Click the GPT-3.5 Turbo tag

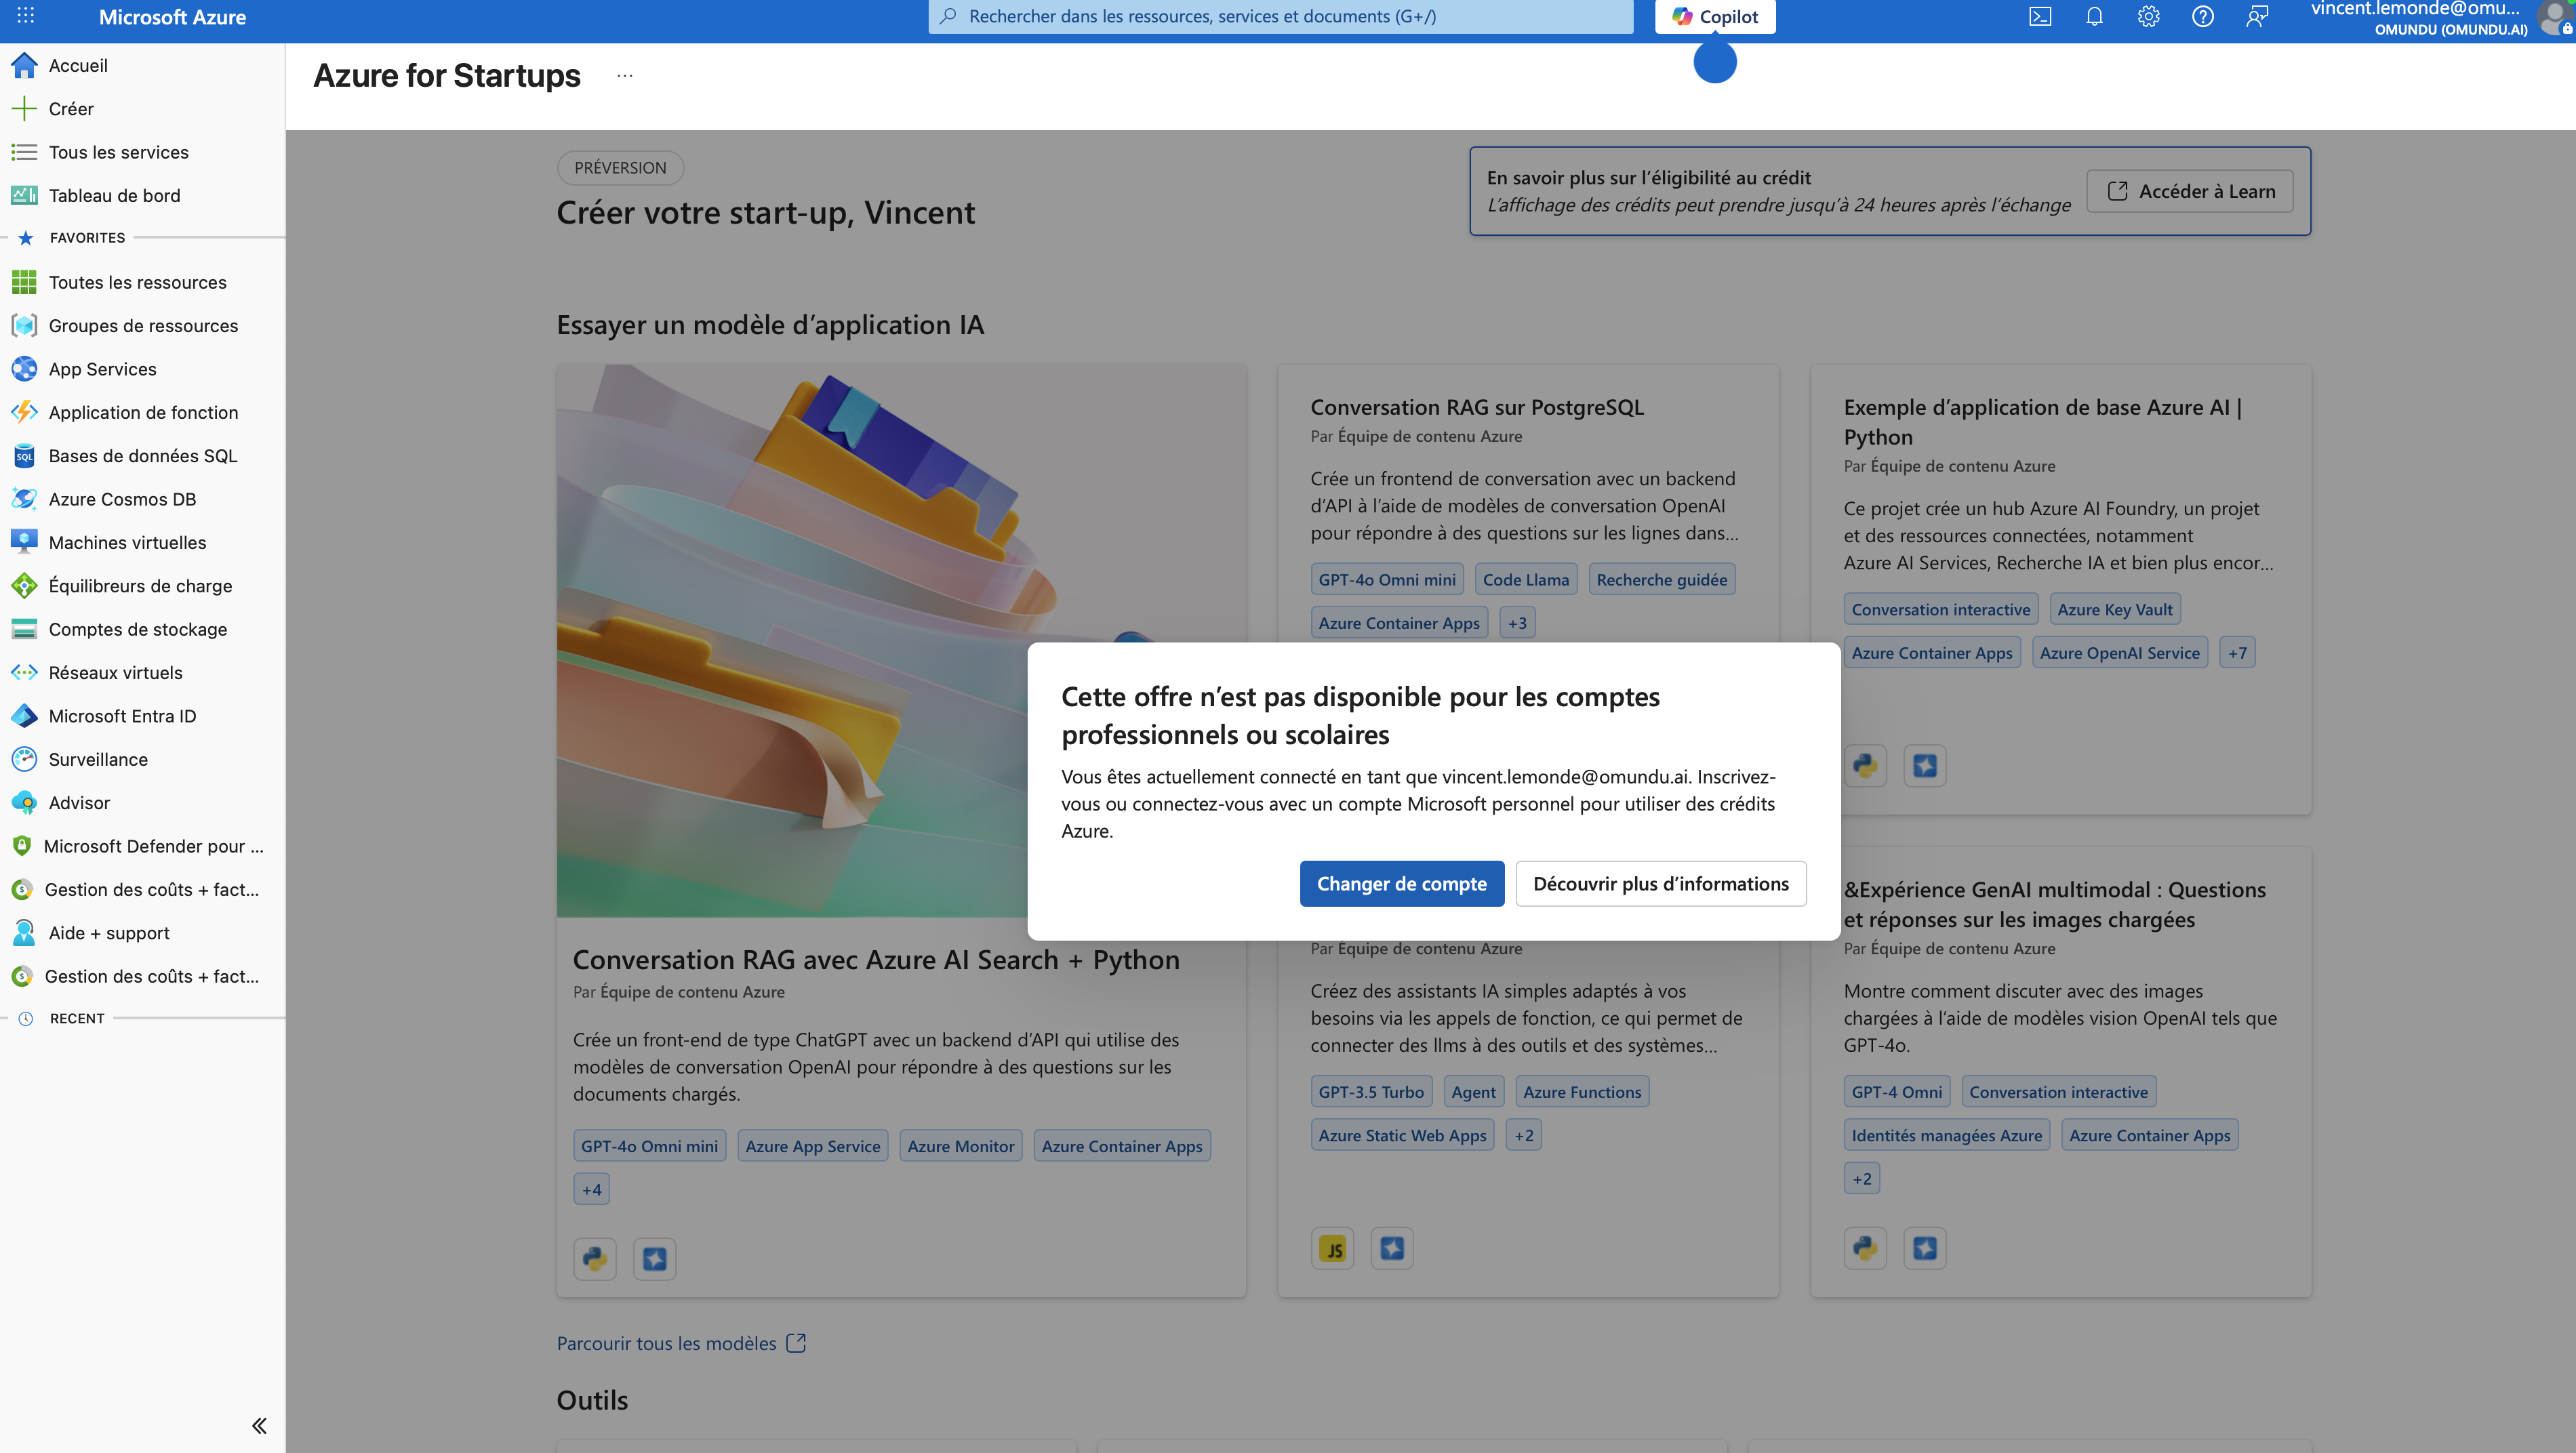tap(1371, 1092)
